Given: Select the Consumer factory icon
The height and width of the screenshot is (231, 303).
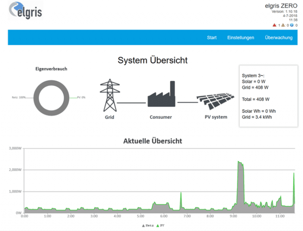Looking at the screenshot, I should (161, 94).
